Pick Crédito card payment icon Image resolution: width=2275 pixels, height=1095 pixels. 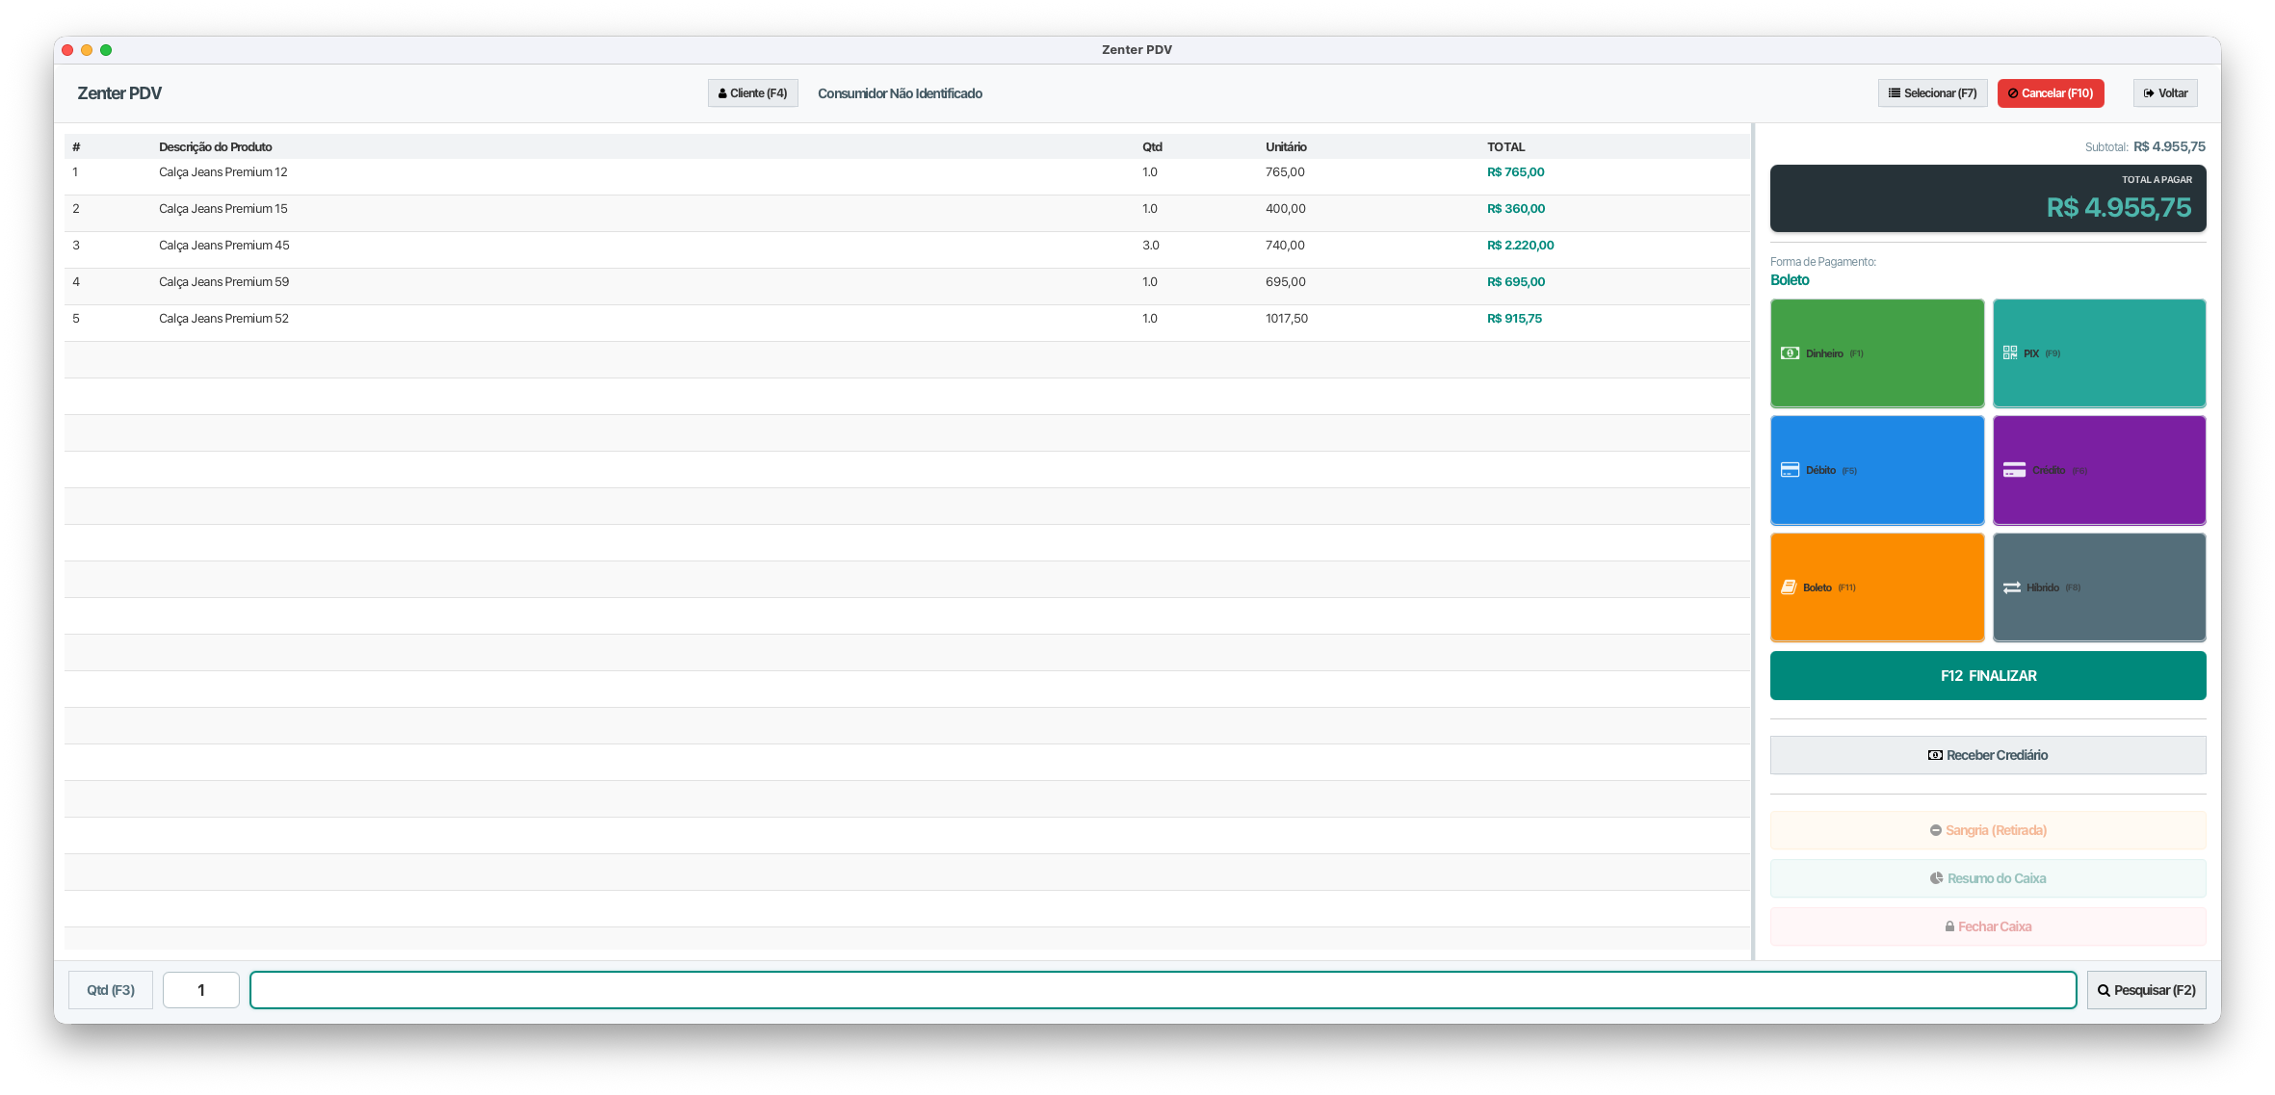[x=2014, y=470]
